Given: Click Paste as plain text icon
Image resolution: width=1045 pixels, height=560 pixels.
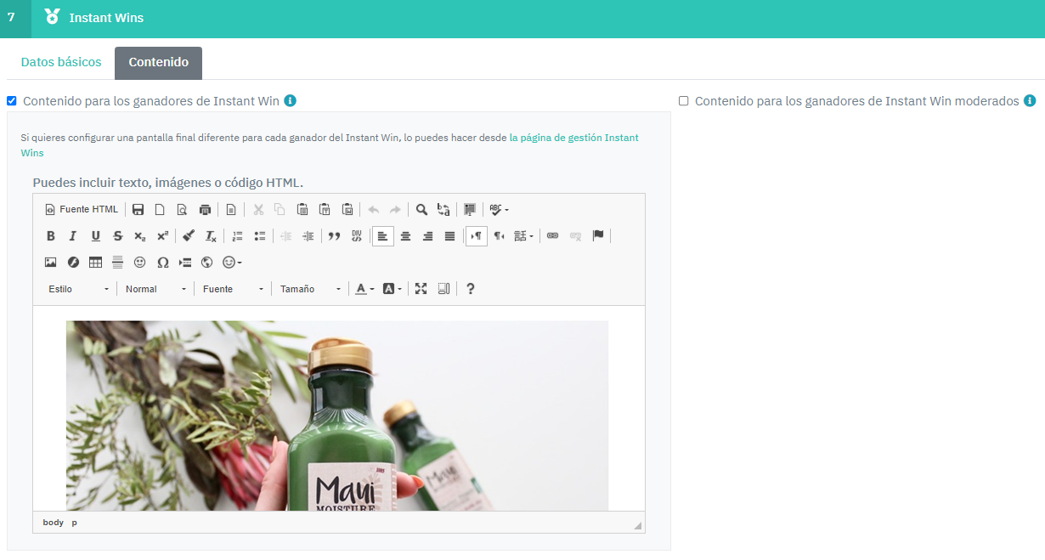Looking at the screenshot, I should point(325,210).
